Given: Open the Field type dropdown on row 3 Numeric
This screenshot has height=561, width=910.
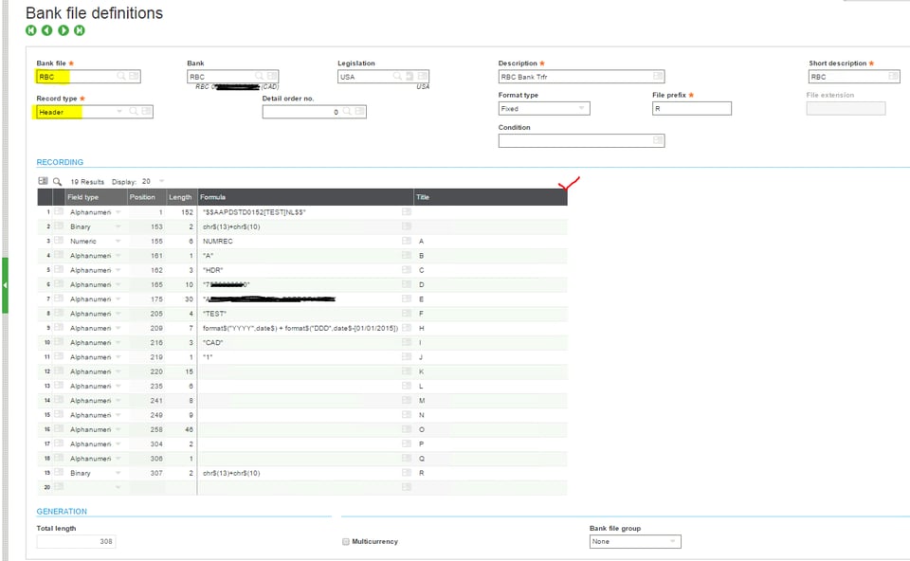Looking at the screenshot, I should (x=117, y=241).
